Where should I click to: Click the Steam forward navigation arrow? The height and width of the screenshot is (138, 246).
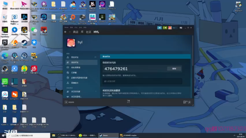point(70,32)
